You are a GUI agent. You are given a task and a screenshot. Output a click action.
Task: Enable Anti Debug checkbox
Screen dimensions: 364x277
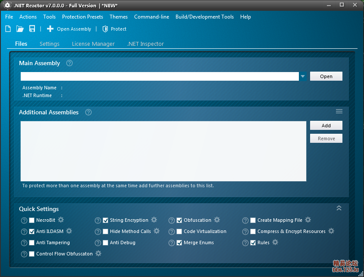(x=105, y=242)
